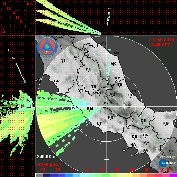177x177 pixels.
Task: Click the date 24 Feb 2016 text
Action: click(161, 40)
